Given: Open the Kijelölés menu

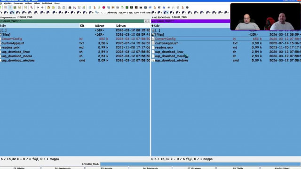Looking at the screenshot, I should click(x=8, y=3).
